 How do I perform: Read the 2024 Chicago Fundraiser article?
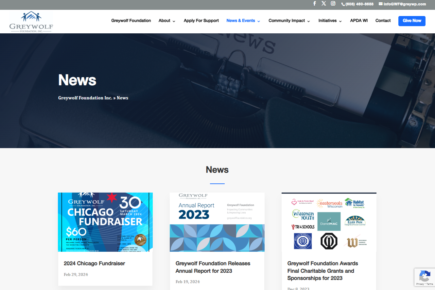pyautogui.click(x=95, y=263)
